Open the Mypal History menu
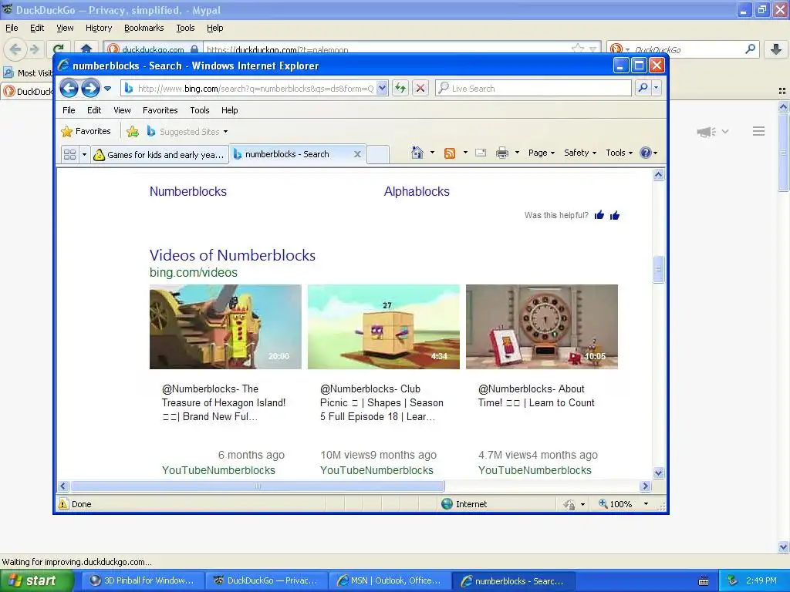790x592 pixels. (99, 28)
